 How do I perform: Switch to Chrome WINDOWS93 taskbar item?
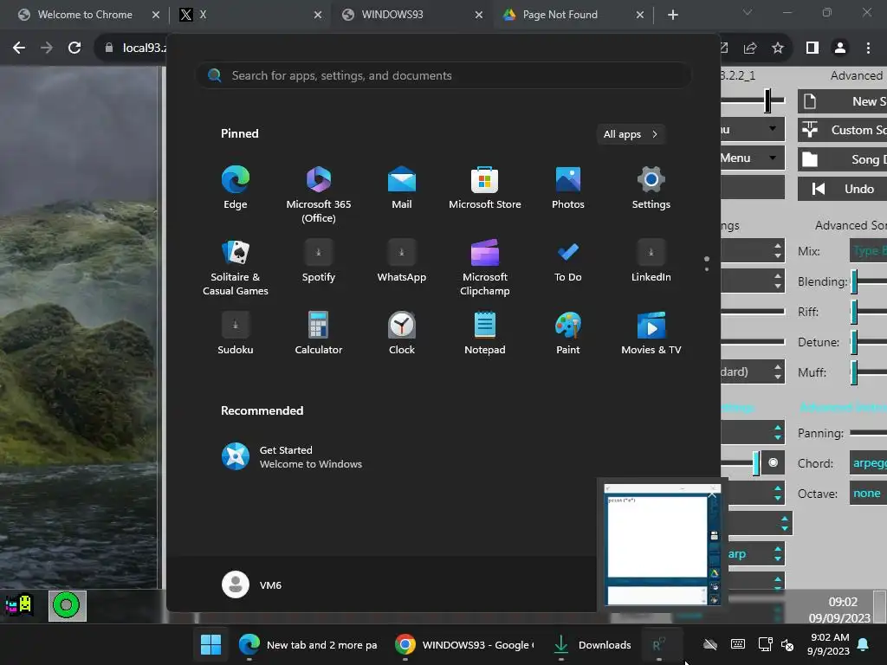(464, 644)
